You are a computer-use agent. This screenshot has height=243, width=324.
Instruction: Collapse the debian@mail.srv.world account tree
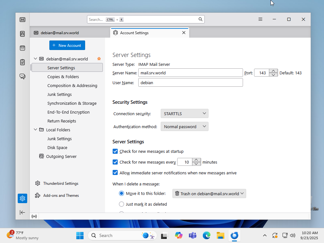35,59
